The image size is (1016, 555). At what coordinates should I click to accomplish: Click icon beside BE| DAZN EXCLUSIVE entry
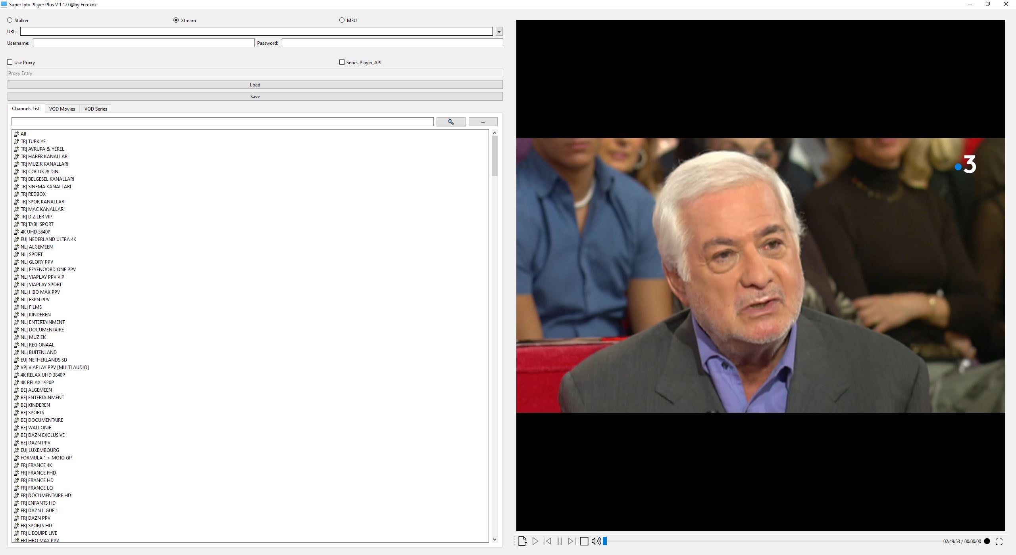pos(16,435)
